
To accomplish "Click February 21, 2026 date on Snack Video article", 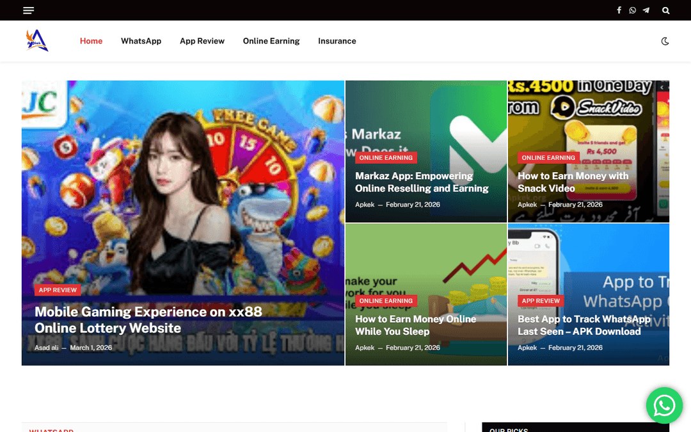I will pyautogui.click(x=575, y=205).
